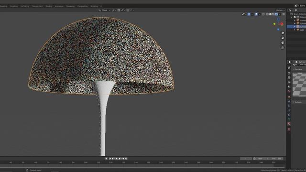The image size is (306, 172).
Task: Click the viewport zoom magnifier gizmo
Action: pos(283,33)
